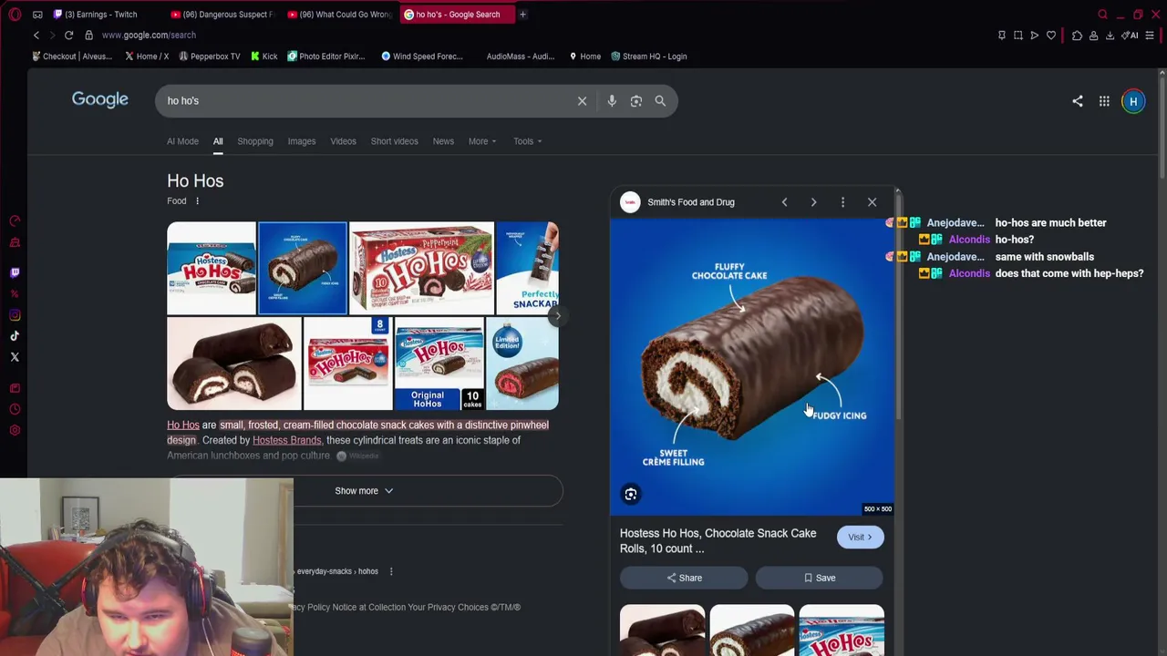Bookmark this page with the heart icon
Screen dimensions: 1167x656
tap(1051, 35)
